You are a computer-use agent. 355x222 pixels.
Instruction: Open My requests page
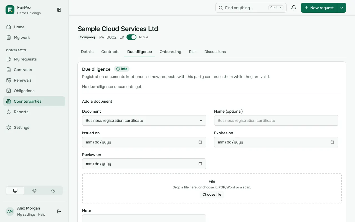click(34, 59)
